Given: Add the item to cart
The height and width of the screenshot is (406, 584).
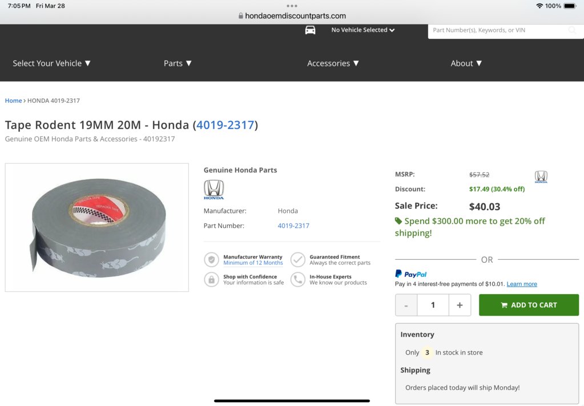Looking at the screenshot, I should click(529, 305).
